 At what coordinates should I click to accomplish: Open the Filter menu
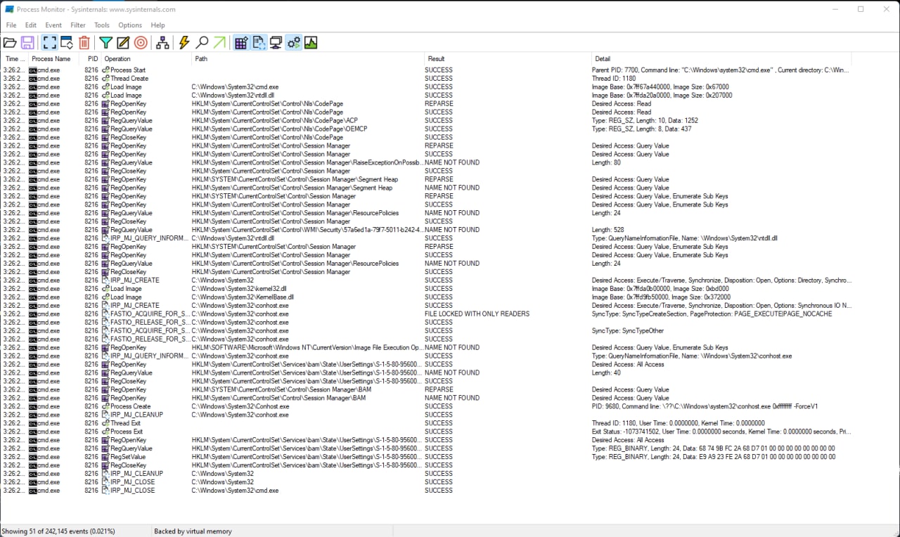pyautogui.click(x=78, y=25)
